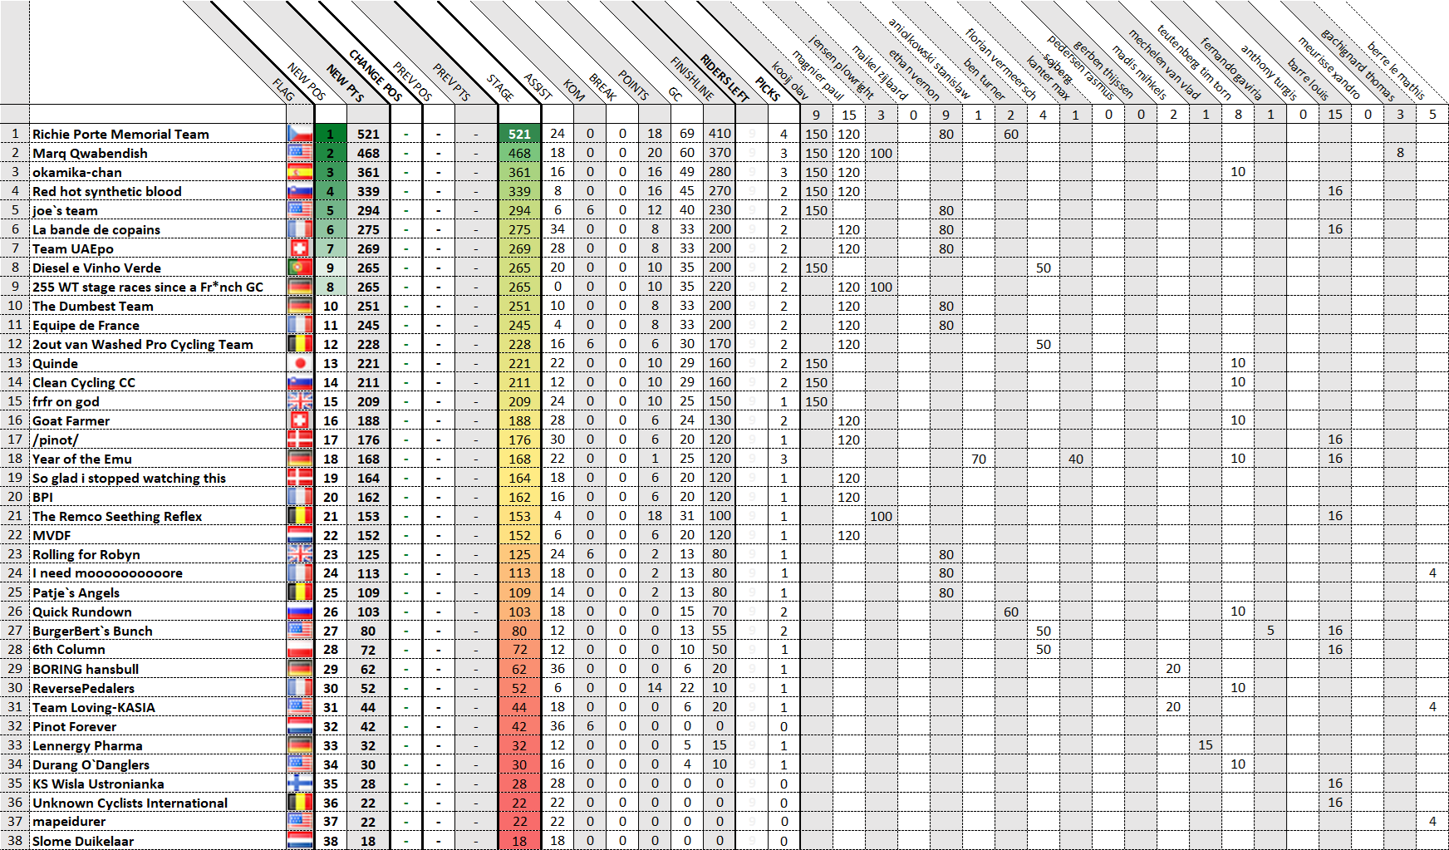The width and height of the screenshot is (1449, 850).
Task: Select the CHANGE POS column header
Action: (376, 75)
